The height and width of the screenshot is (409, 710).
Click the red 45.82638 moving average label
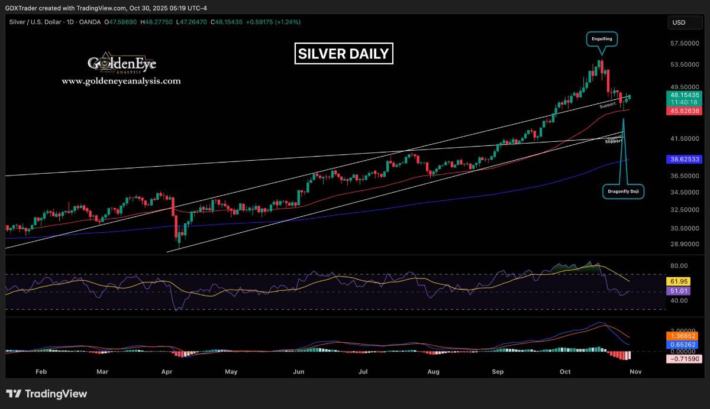[685, 111]
